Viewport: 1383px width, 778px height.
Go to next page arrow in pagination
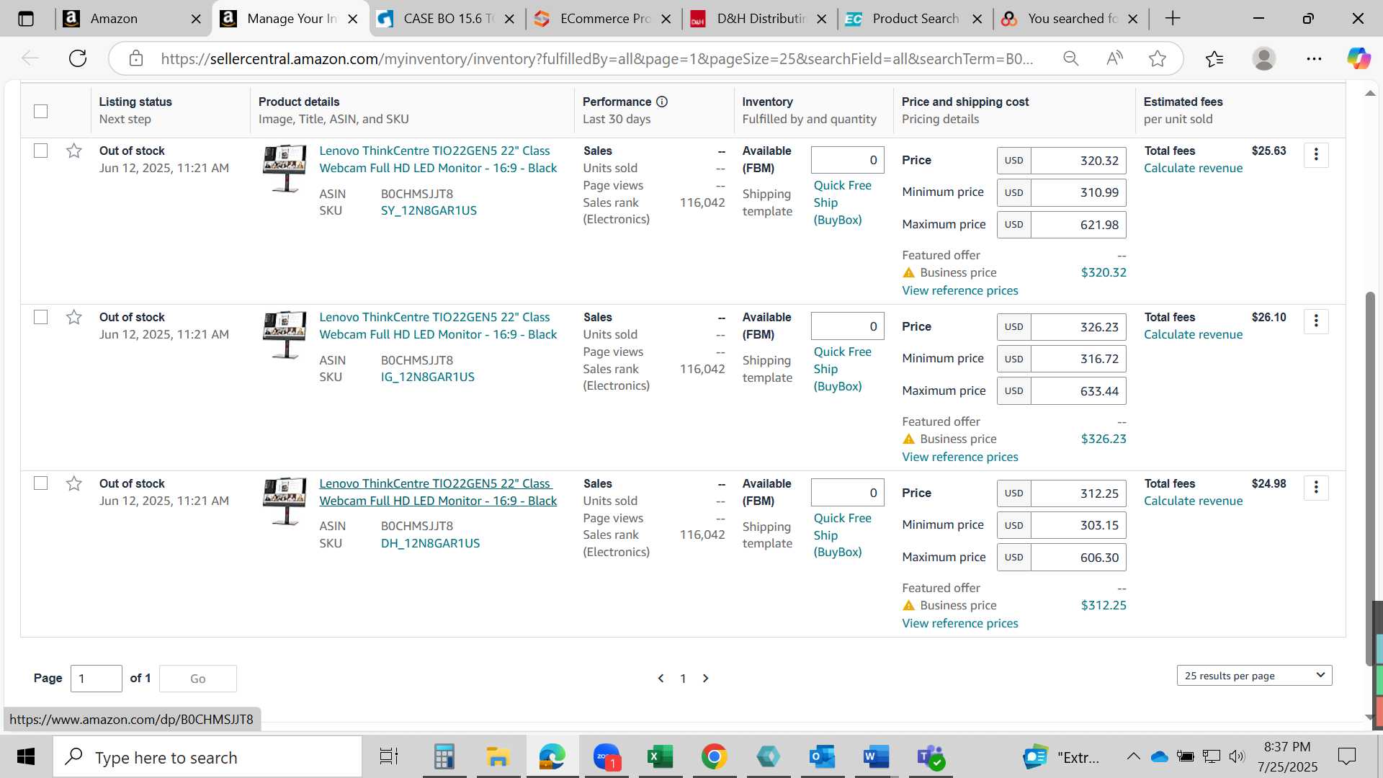706,679
